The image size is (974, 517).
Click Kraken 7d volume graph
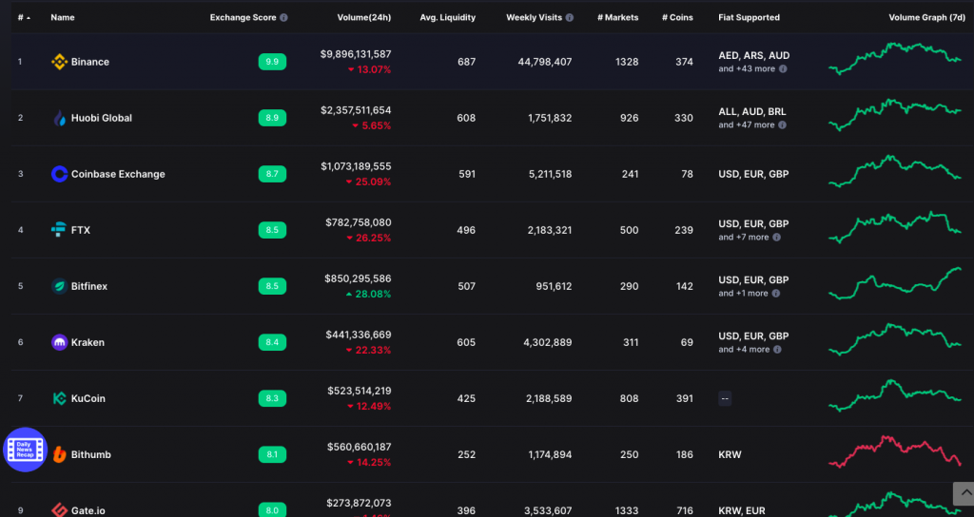point(894,339)
